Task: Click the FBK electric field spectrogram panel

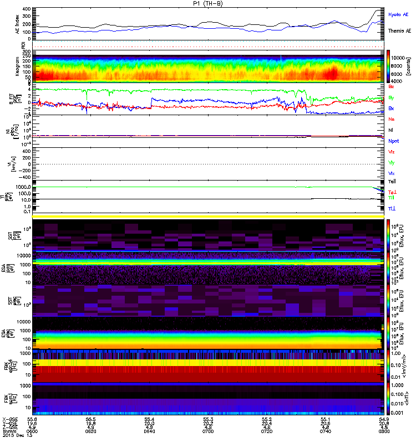Action: (x=208, y=366)
